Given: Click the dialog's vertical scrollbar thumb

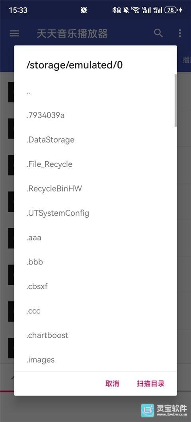Looking at the screenshot, I should tap(175, 101).
